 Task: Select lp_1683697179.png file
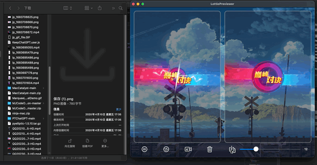click(25, 73)
